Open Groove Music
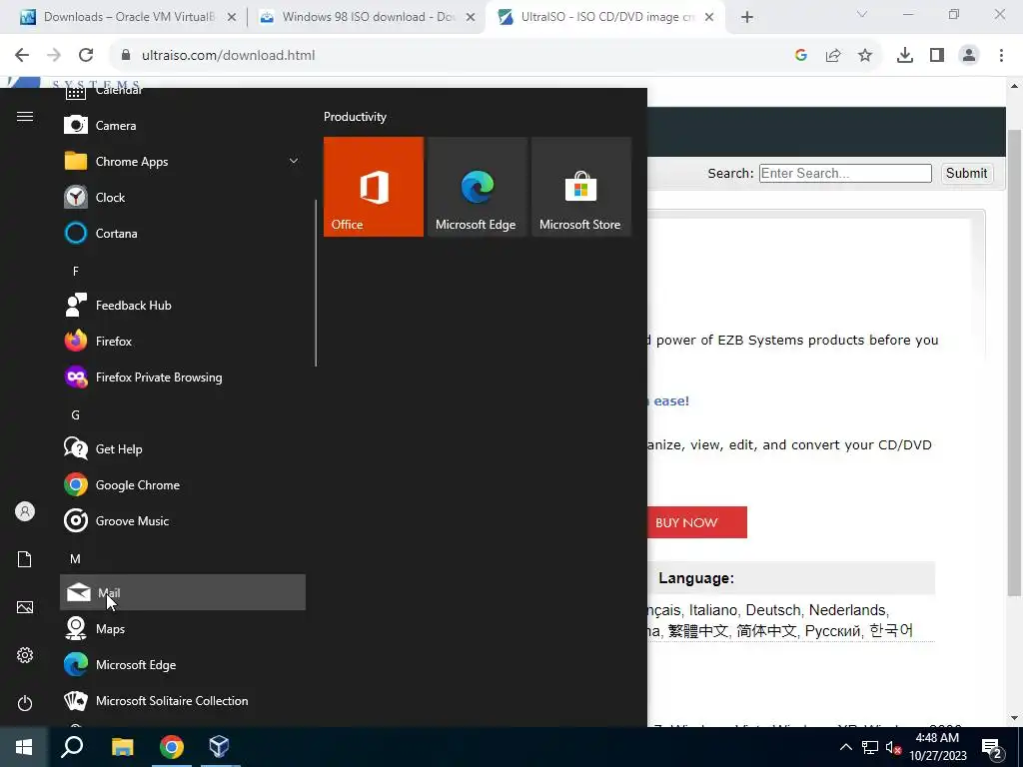 (x=183, y=520)
